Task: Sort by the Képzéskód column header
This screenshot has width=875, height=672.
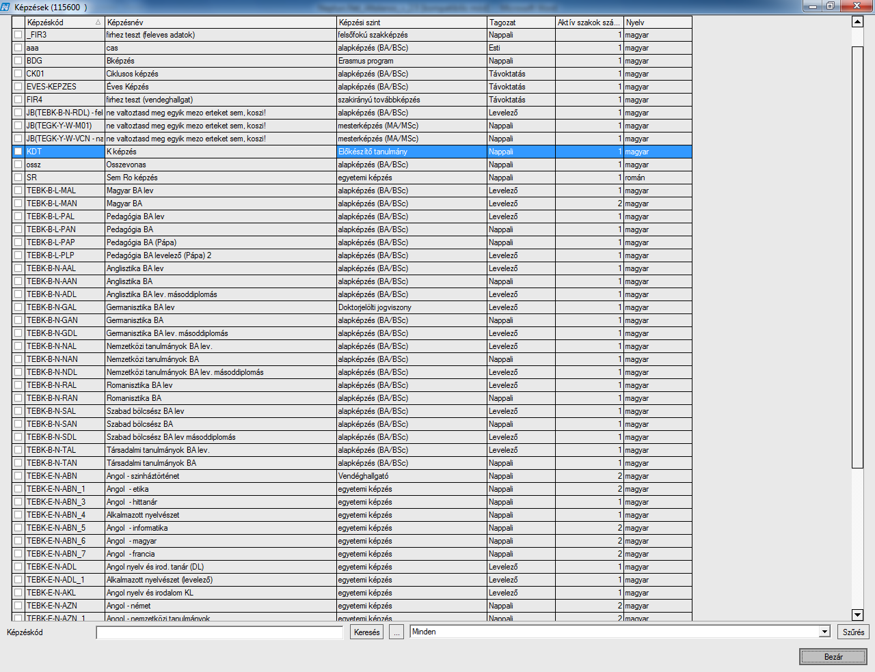Action: click(64, 23)
